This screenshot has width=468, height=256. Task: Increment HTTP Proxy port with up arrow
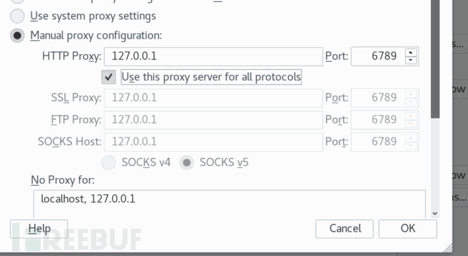[x=411, y=52]
